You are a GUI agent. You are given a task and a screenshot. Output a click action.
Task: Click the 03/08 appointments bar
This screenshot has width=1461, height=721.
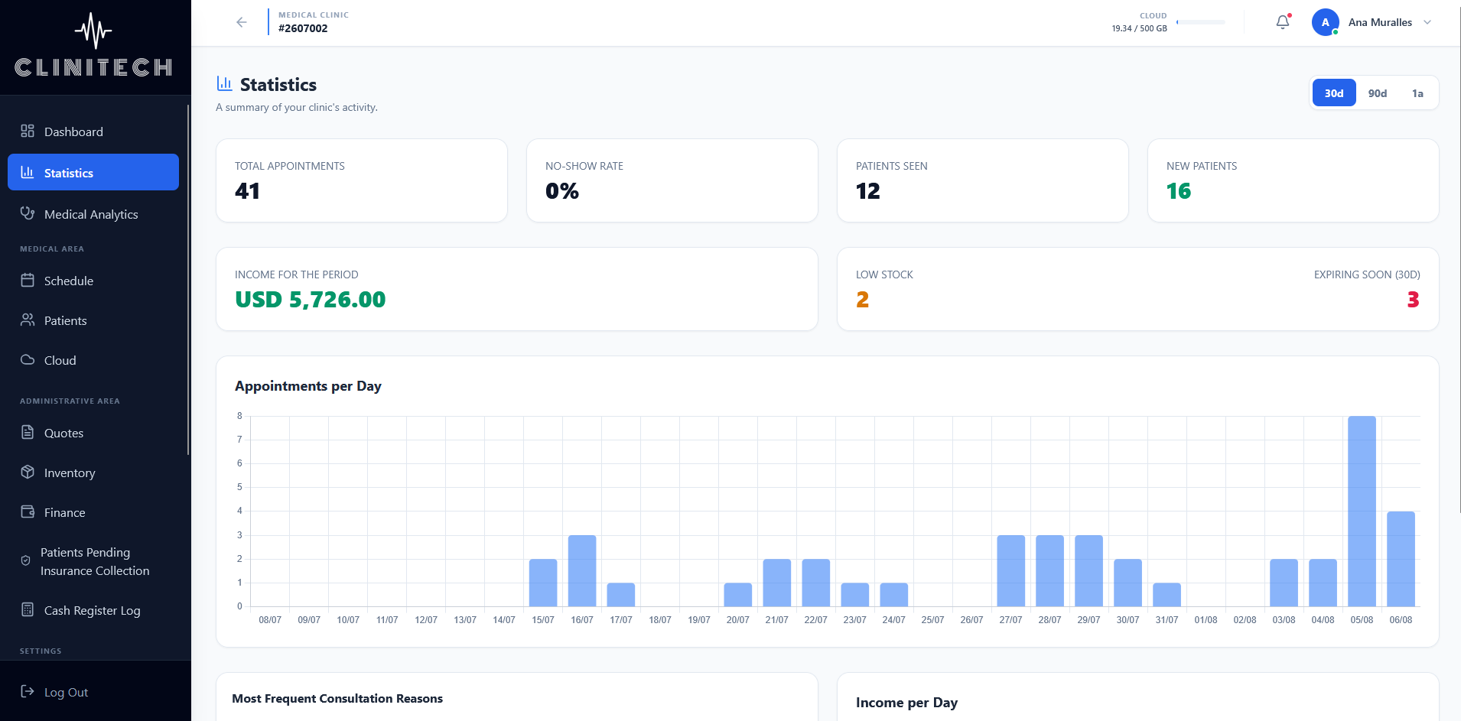click(1284, 583)
